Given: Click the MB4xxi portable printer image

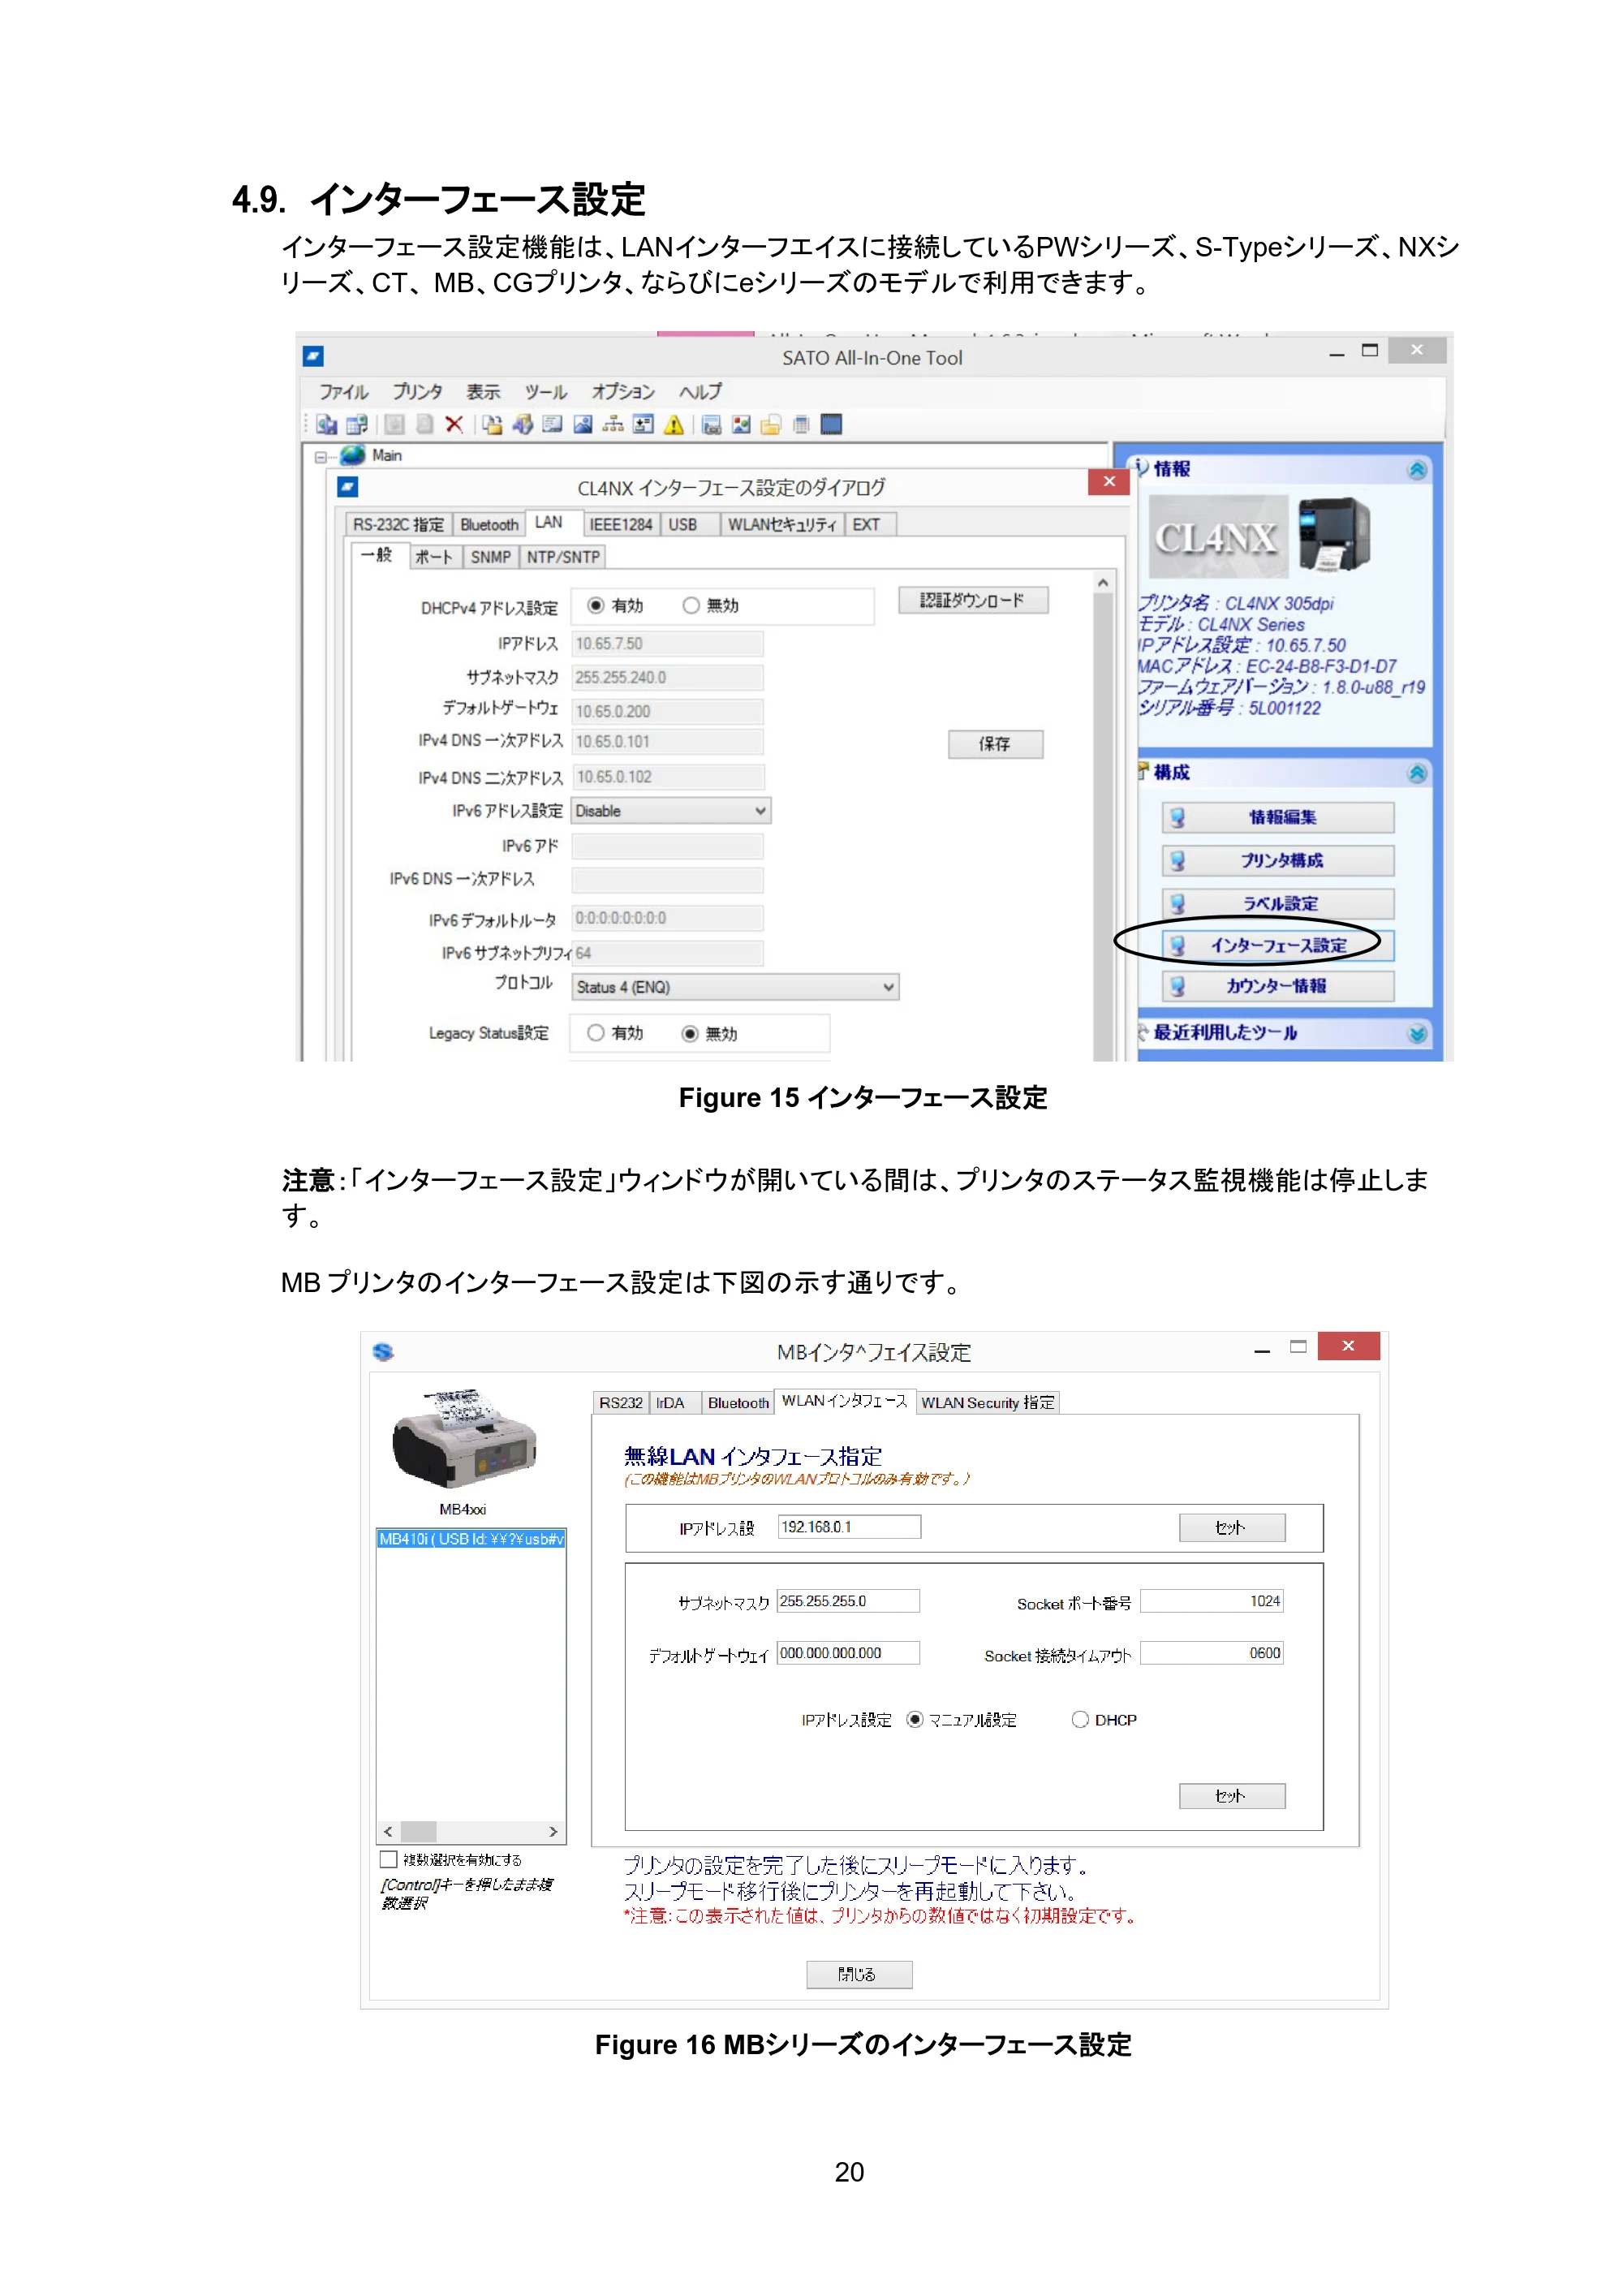Looking at the screenshot, I should pos(465,1439).
